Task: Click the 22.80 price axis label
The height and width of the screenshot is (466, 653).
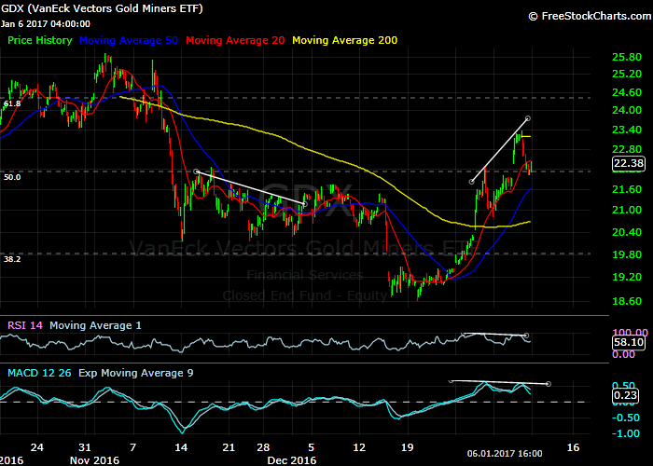Action: (627, 149)
